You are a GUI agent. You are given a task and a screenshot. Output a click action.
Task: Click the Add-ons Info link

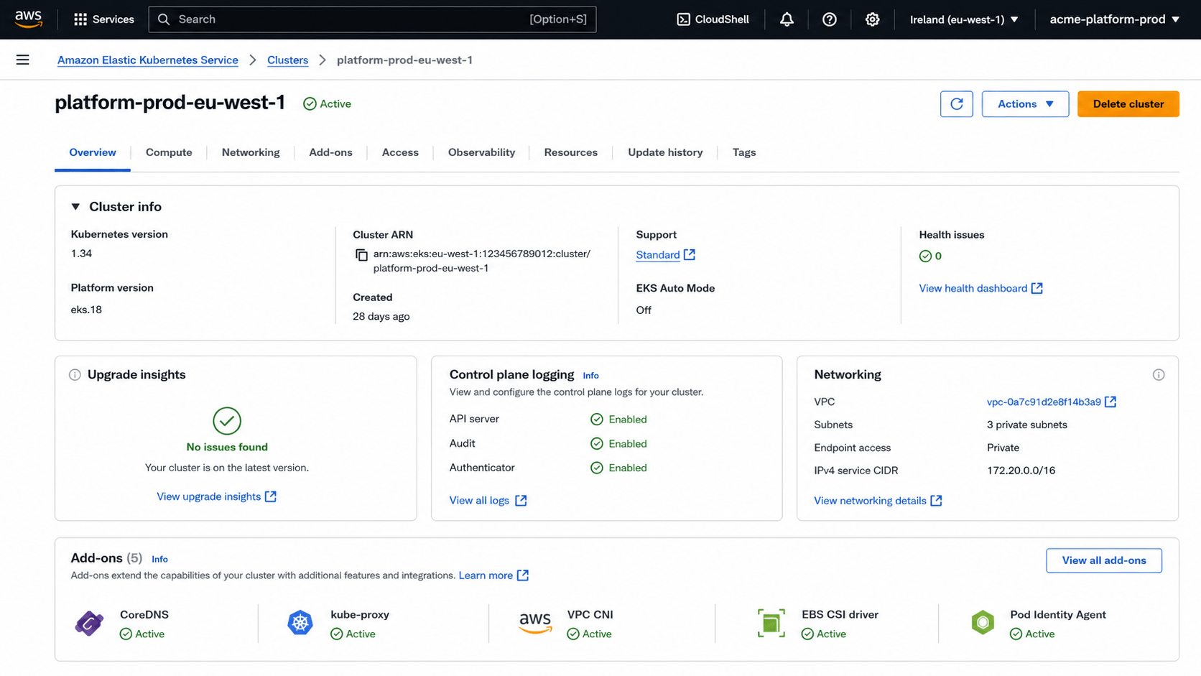point(159,559)
